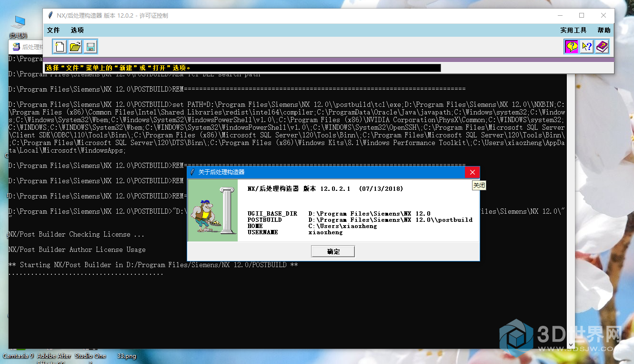Screen dimensions: 634x364
Task: Click console line '** Starting NX/Post Builder'
Action: tap(153, 265)
